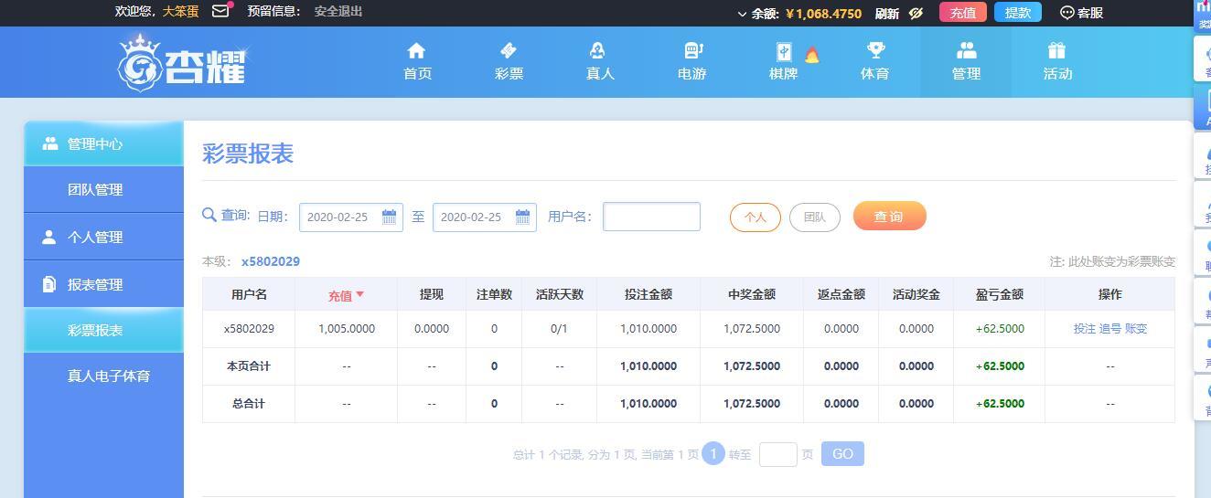Select 团队管理 in sidebar

click(x=103, y=190)
